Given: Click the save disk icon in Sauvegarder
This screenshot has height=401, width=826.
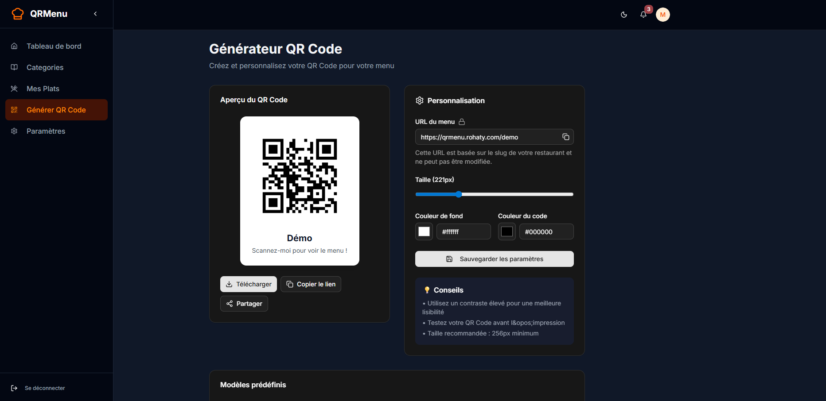Looking at the screenshot, I should pyautogui.click(x=449, y=259).
